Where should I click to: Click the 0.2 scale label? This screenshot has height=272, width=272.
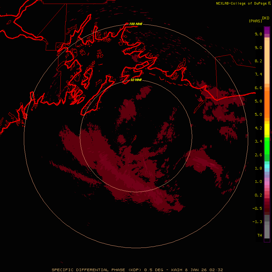point(258,195)
